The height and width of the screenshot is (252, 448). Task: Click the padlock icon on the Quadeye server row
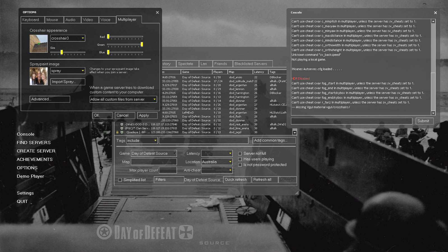pyautogui.click(x=117, y=132)
